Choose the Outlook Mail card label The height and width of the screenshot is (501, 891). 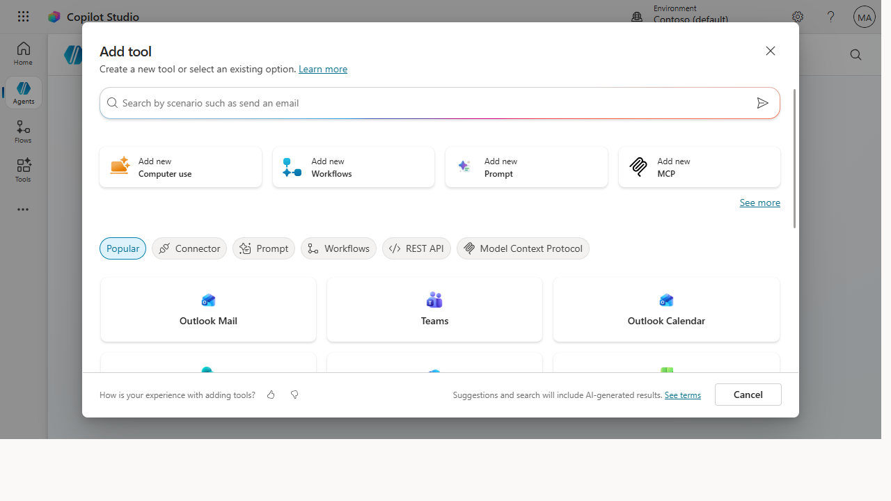(208, 321)
